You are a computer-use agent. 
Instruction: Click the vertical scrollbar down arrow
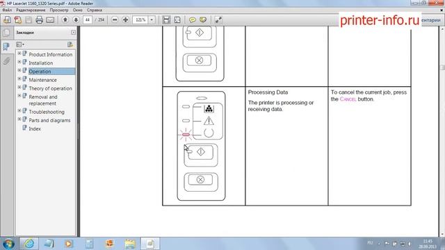click(x=442, y=234)
